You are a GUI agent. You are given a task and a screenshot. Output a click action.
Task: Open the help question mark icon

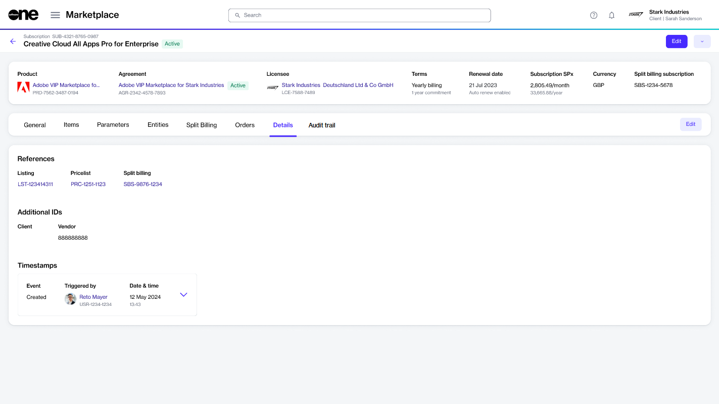594,15
